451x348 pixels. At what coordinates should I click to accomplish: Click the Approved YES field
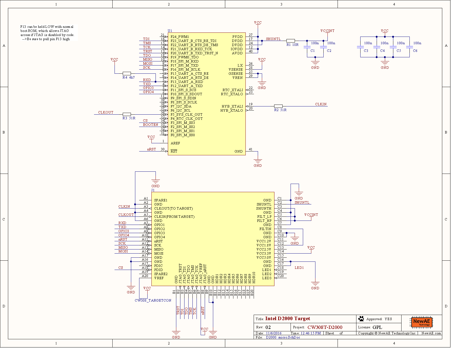pos(379,319)
